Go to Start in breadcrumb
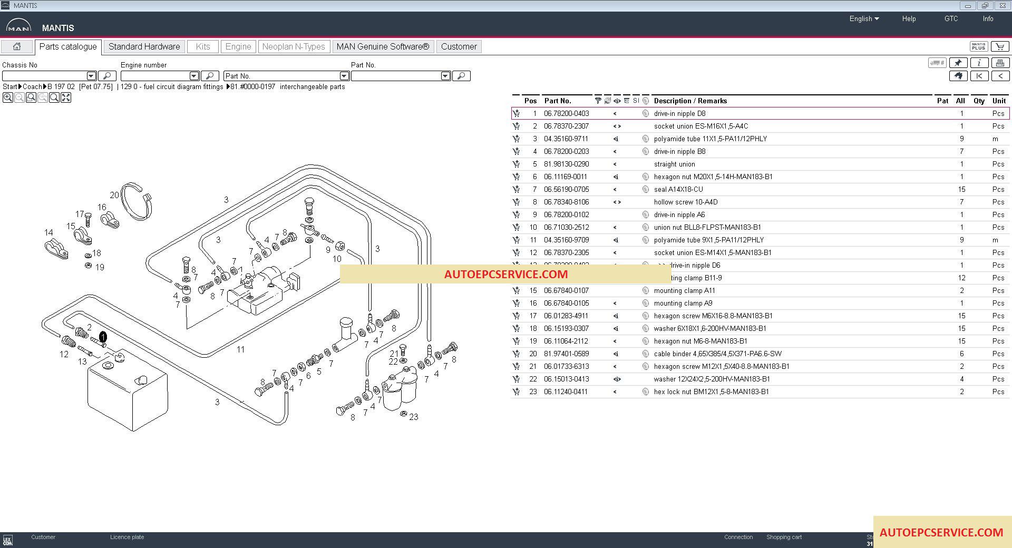1012x548 pixels. [10, 87]
